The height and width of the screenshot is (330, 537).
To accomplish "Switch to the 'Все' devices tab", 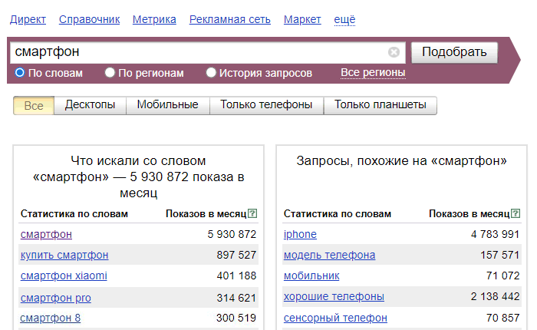I will (34, 106).
